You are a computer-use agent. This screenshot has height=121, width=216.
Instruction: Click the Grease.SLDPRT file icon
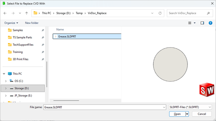coord(55,37)
